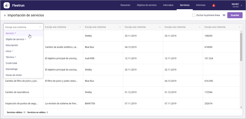Save the import with the Guardar button
The width and height of the screenshot is (246, 119).
(235, 15)
